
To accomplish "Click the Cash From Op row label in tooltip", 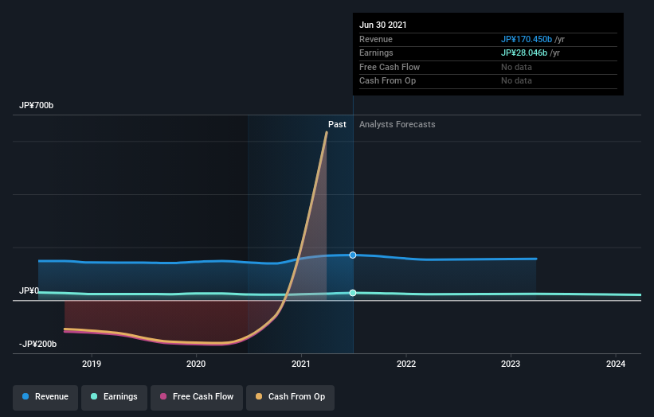I will 387,81.
